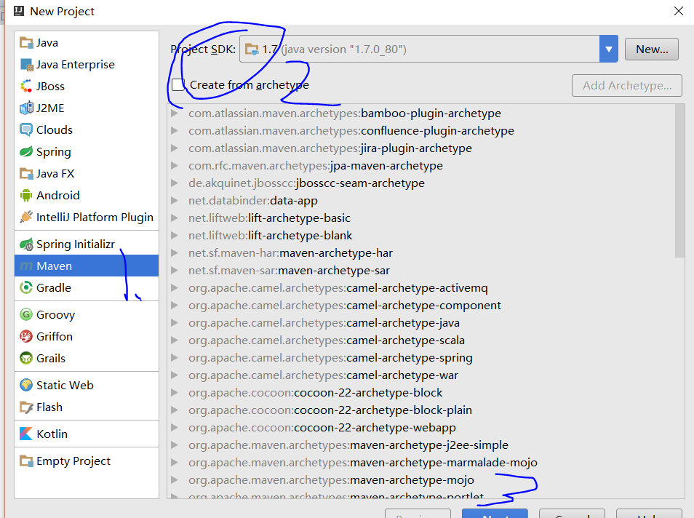
Task: Click the Griffon icon
Action: pyautogui.click(x=27, y=336)
